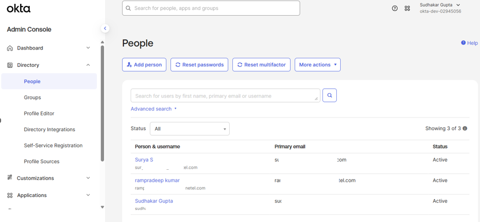
Task: Open the More actions dropdown
Action: (317, 65)
